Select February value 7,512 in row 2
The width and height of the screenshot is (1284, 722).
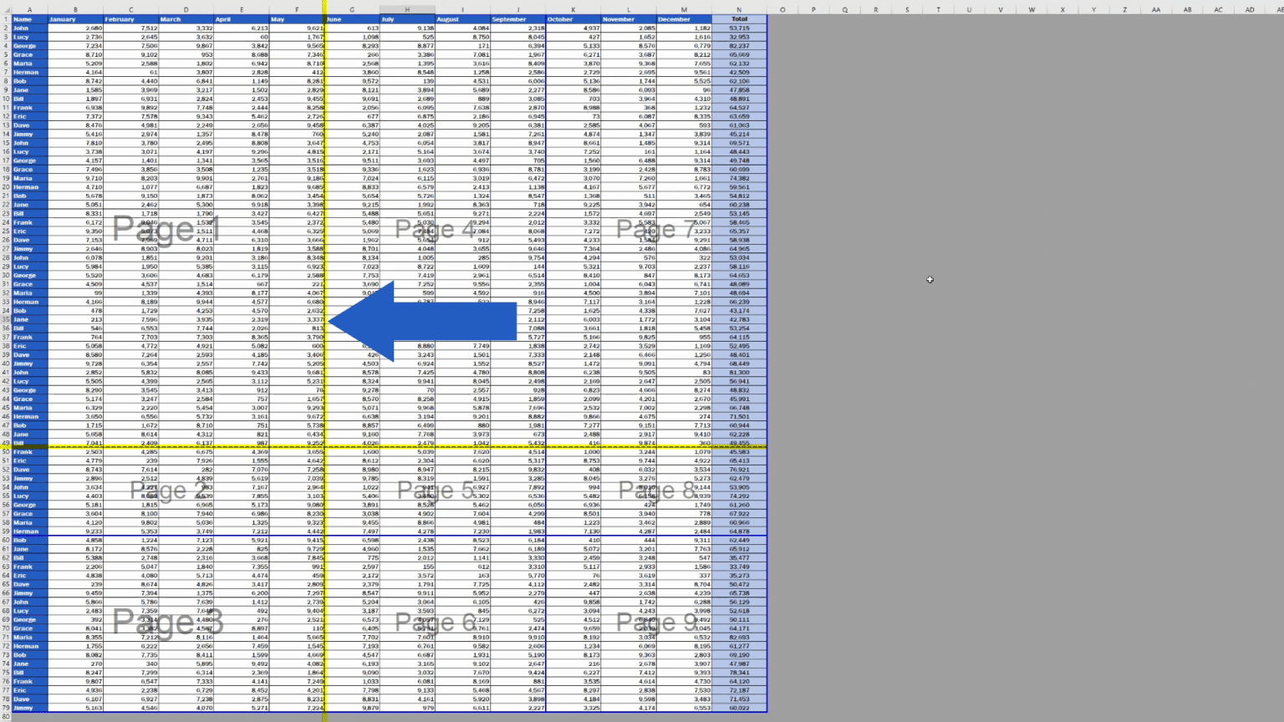[130, 28]
